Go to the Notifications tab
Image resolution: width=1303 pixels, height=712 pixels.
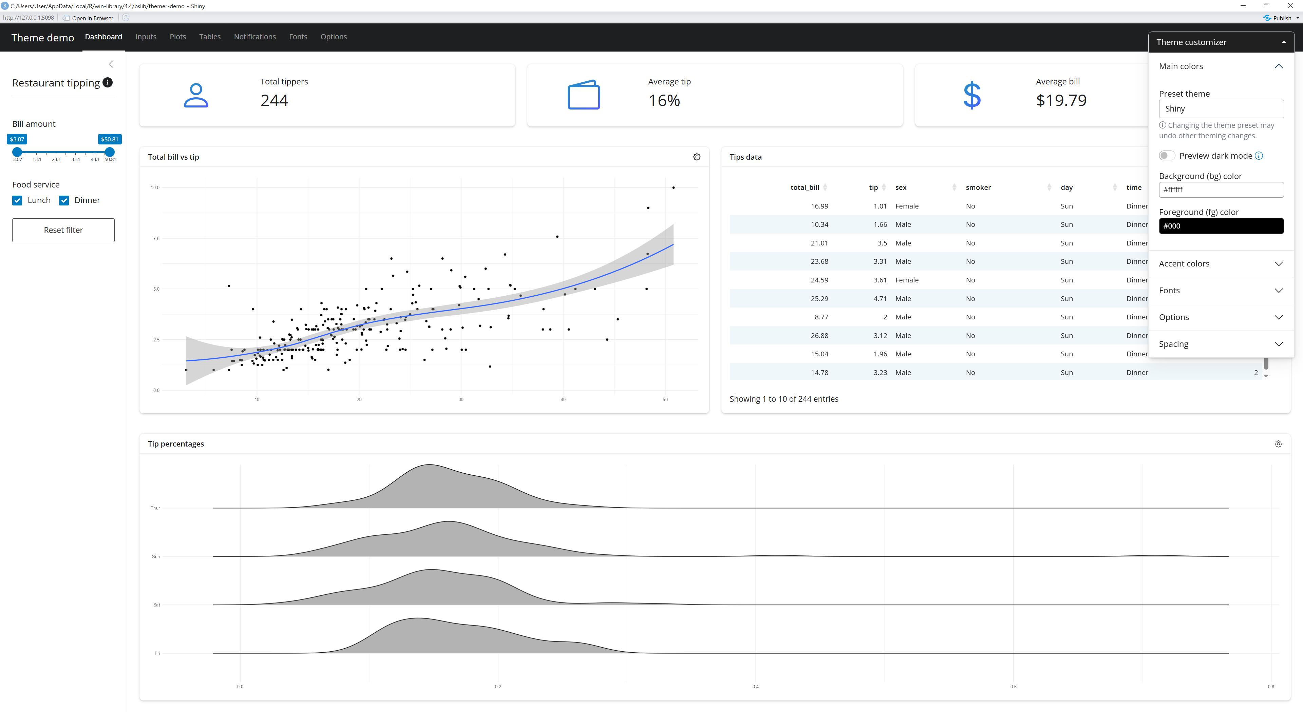pos(254,37)
